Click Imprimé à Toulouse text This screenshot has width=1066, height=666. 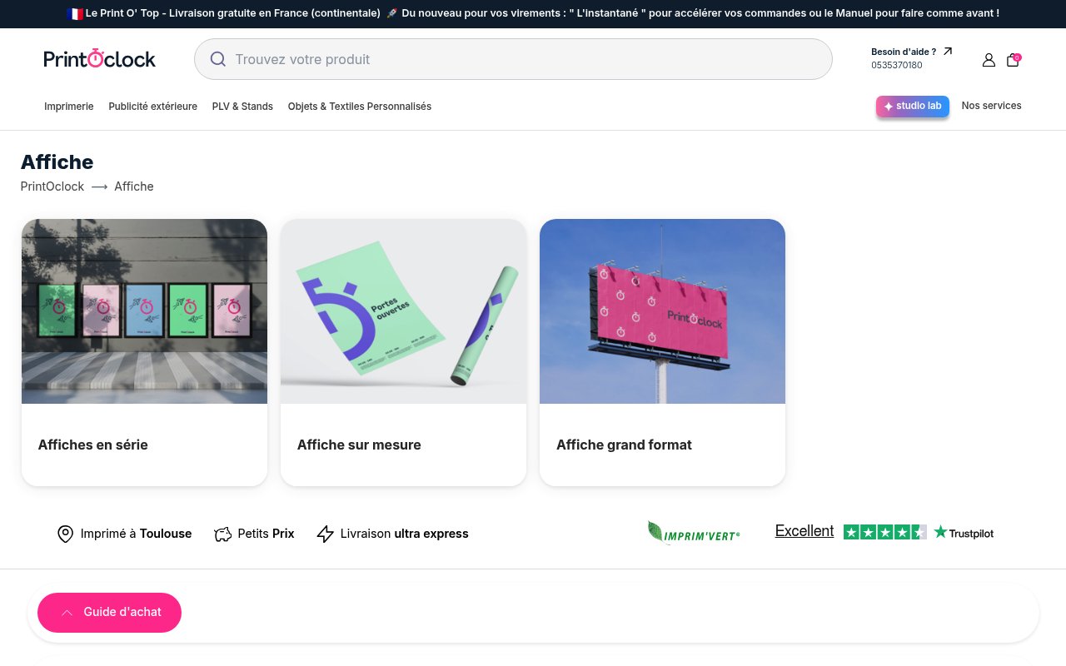[137, 534]
